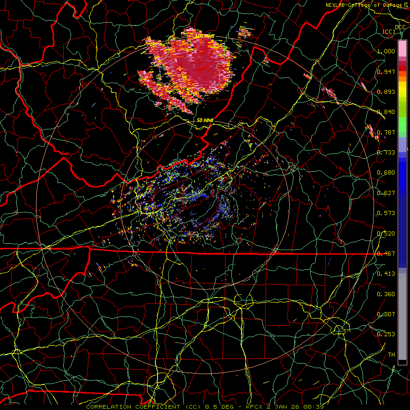
Task: Select the 0.627 scale value
Action: (x=386, y=193)
